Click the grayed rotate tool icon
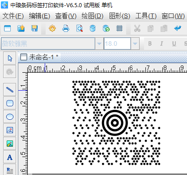The image size is (187, 175). pos(10,72)
